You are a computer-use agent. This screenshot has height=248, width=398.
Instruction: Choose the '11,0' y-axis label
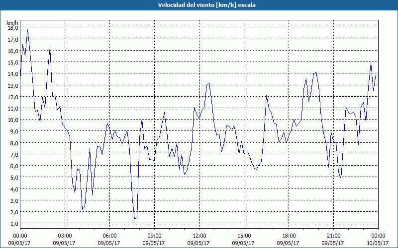click(13, 109)
